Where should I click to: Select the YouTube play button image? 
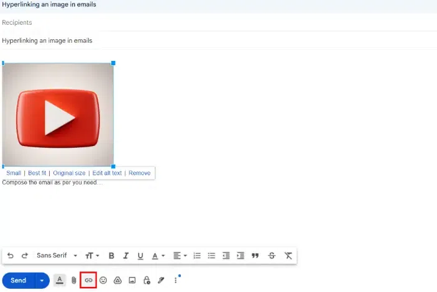pos(58,115)
